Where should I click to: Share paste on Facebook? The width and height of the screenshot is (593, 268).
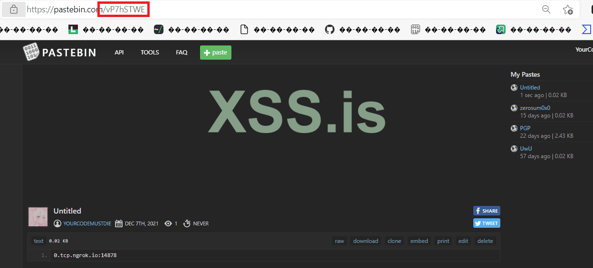487,211
